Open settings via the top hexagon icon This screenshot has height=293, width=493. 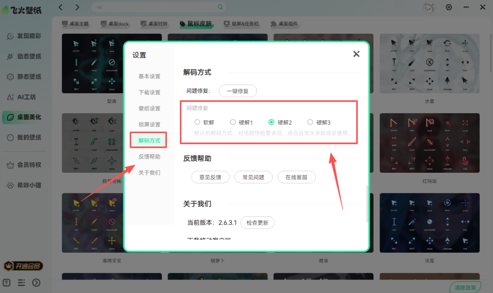[449, 7]
